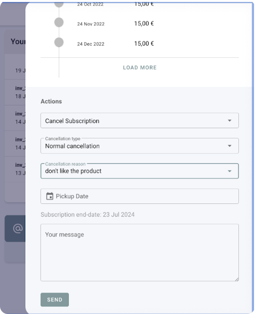The height and width of the screenshot is (314, 255).
Task: Select the 15,00 € amount for December
Action: point(144,44)
